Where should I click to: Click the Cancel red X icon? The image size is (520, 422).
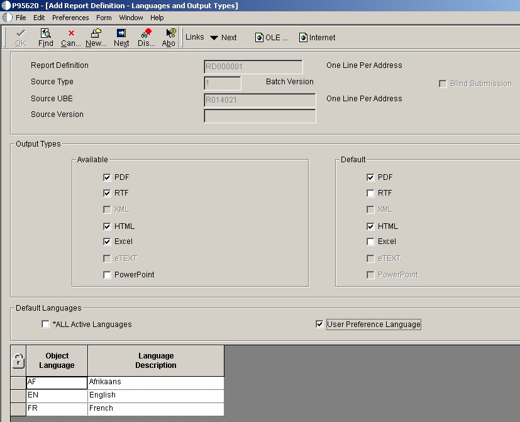point(71,33)
